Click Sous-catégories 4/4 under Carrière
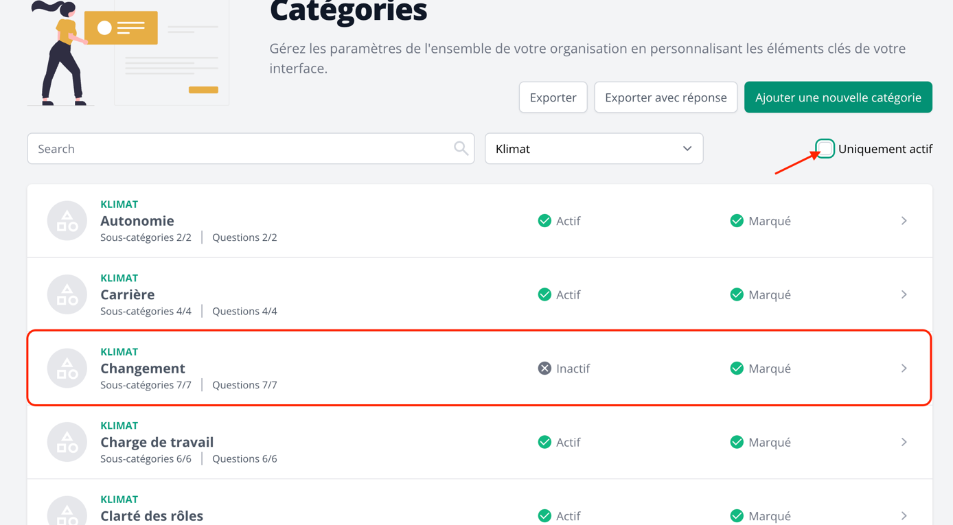The height and width of the screenshot is (525, 953). coord(146,311)
